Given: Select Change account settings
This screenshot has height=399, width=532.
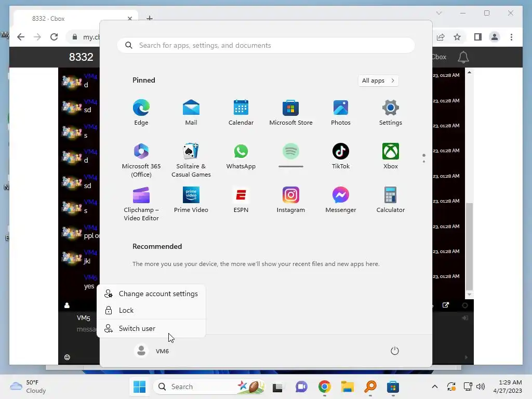Looking at the screenshot, I should pyautogui.click(x=151, y=294).
